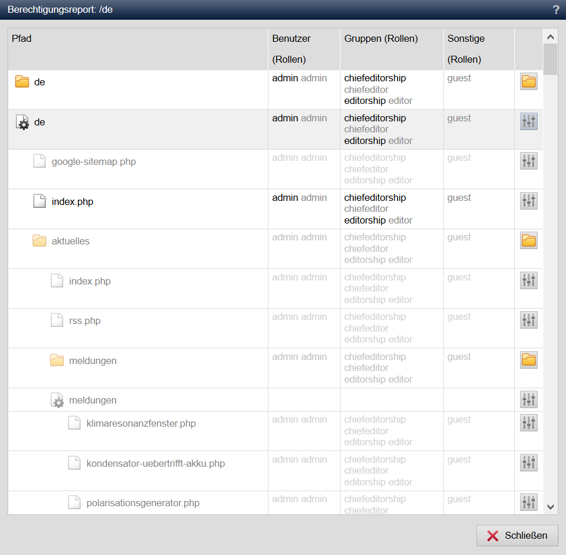Click the Schließen button
The width and height of the screenshot is (566, 555).
click(x=517, y=536)
